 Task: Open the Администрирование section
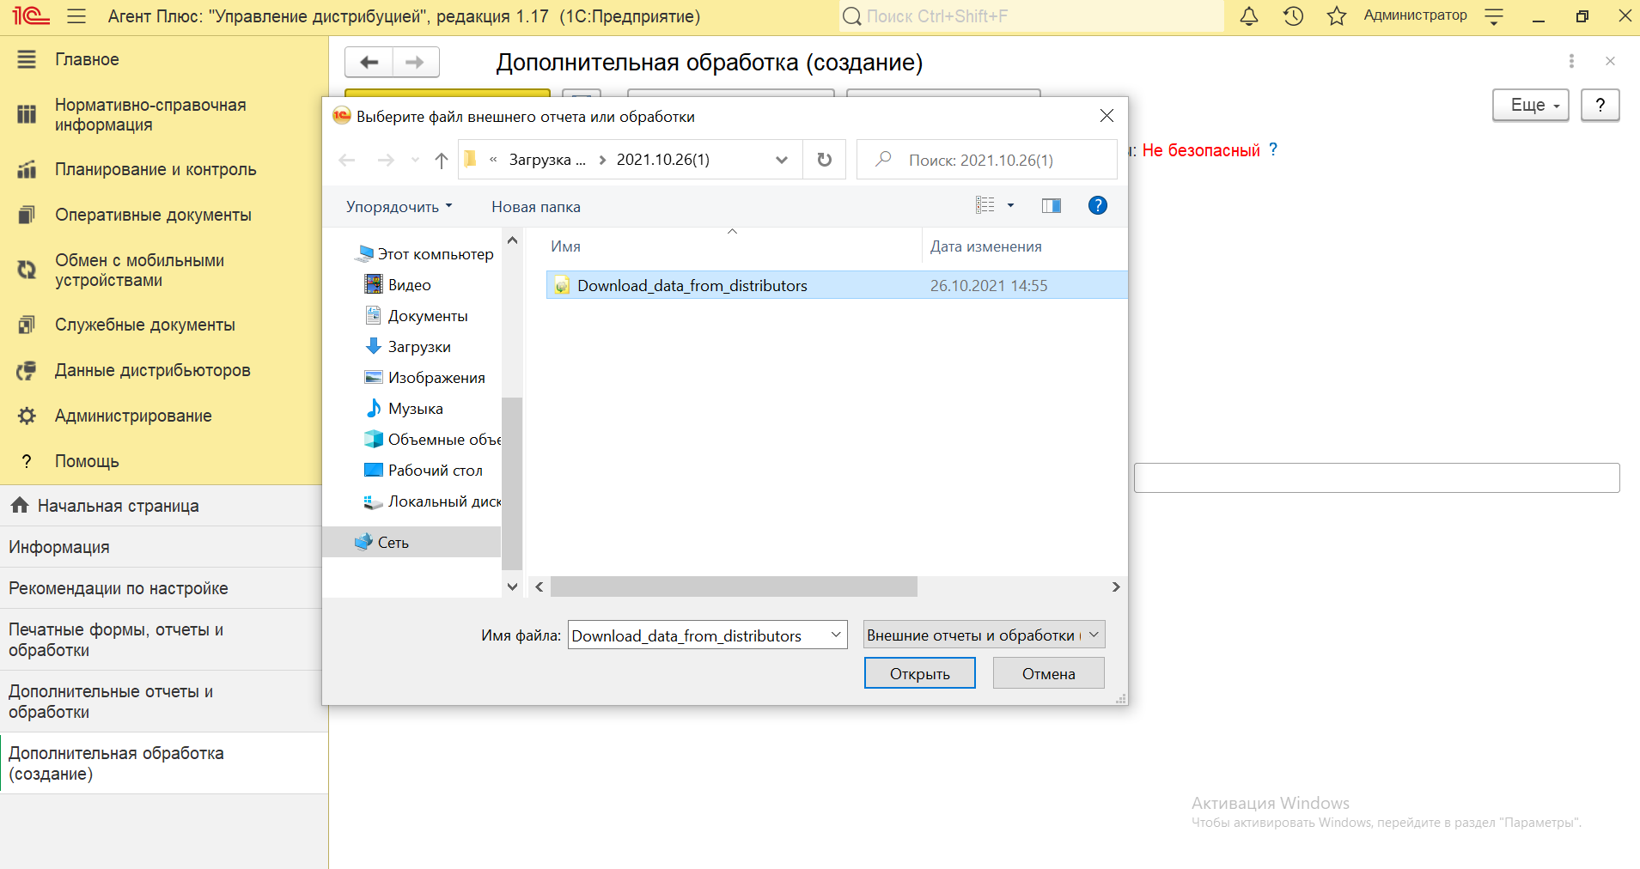(x=133, y=416)
